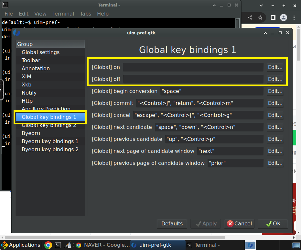Open the Terminal File menu

click(x=9, y=14)
